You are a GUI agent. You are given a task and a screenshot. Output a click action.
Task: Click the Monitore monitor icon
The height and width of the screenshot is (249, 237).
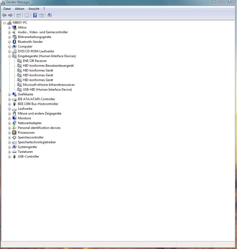point(14,118)
